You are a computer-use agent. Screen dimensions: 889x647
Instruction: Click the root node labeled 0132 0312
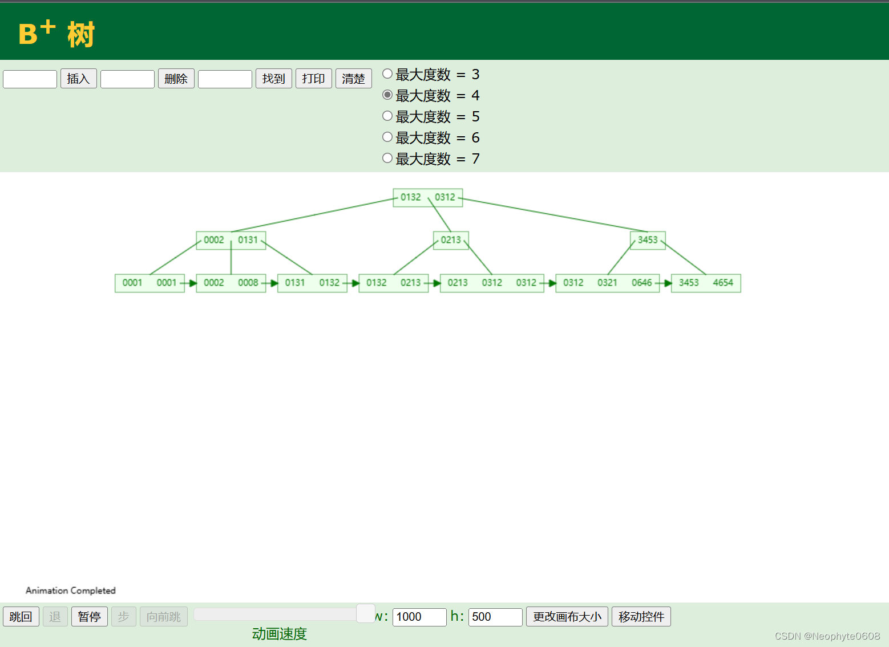pyautogui.click(x=427, y=197)
